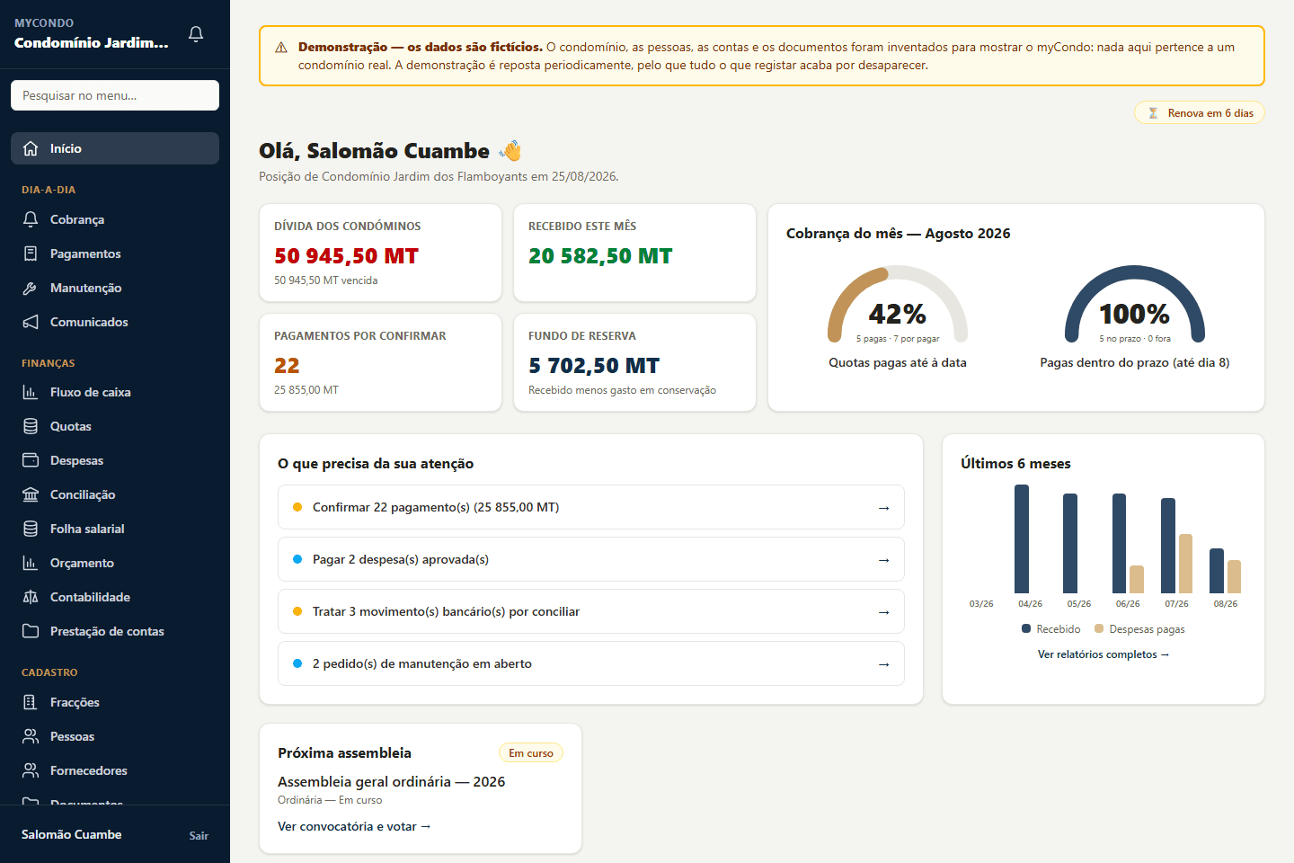Open Pagar 2 despesa(s) aprovada(s) item
This screenshot has width=1294, height=863.
click(591, 559)
